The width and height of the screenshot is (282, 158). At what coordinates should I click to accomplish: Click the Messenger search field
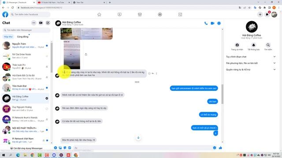26,30
